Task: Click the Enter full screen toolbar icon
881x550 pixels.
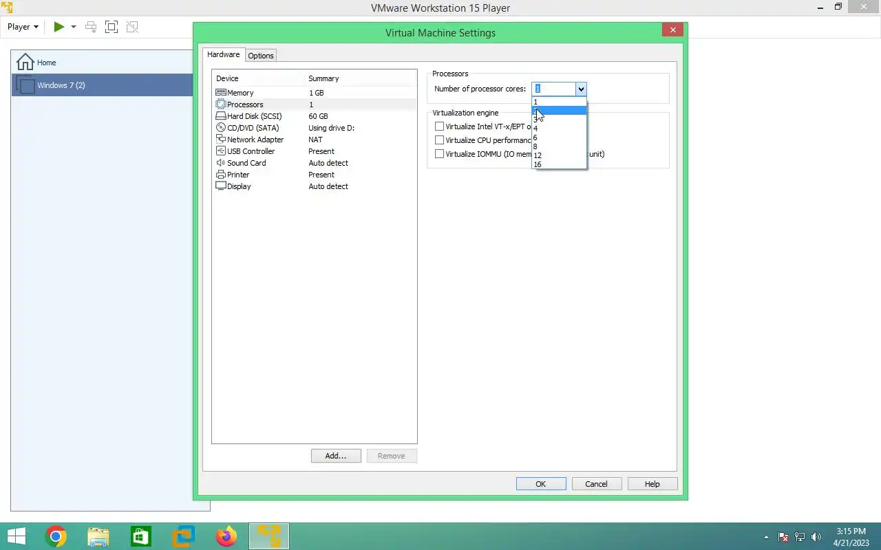Action: point(111,27)
